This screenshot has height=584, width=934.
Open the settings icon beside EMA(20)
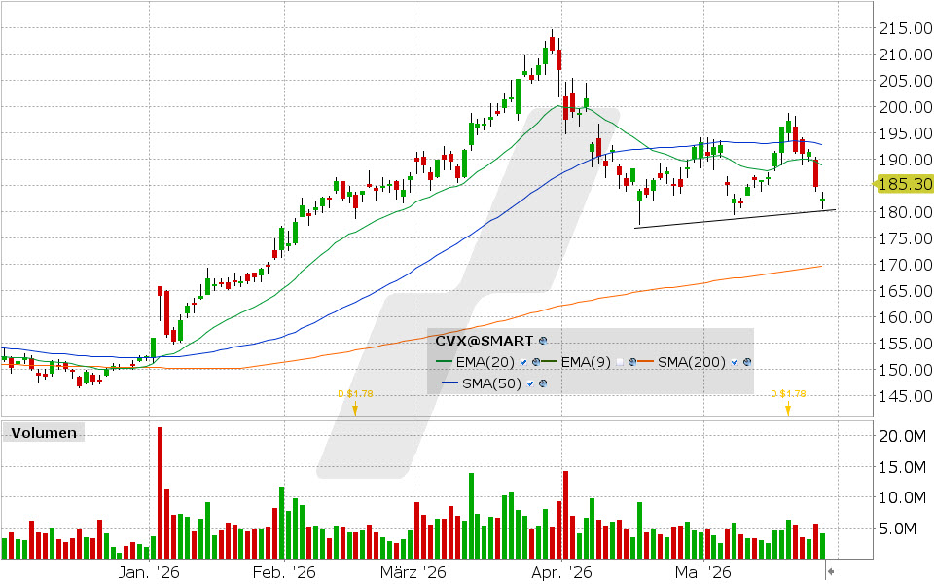click(x=535, y=362)
